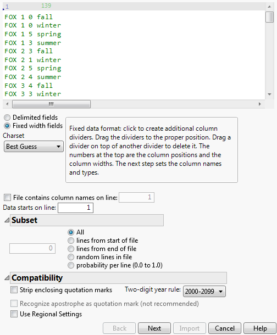The image size is (277, 335).
Task: Click horizontal scrollbar right arrow
Action: click(x=259, y=104)
